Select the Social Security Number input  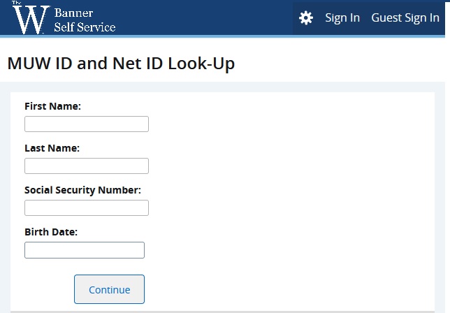click(87, 208)
